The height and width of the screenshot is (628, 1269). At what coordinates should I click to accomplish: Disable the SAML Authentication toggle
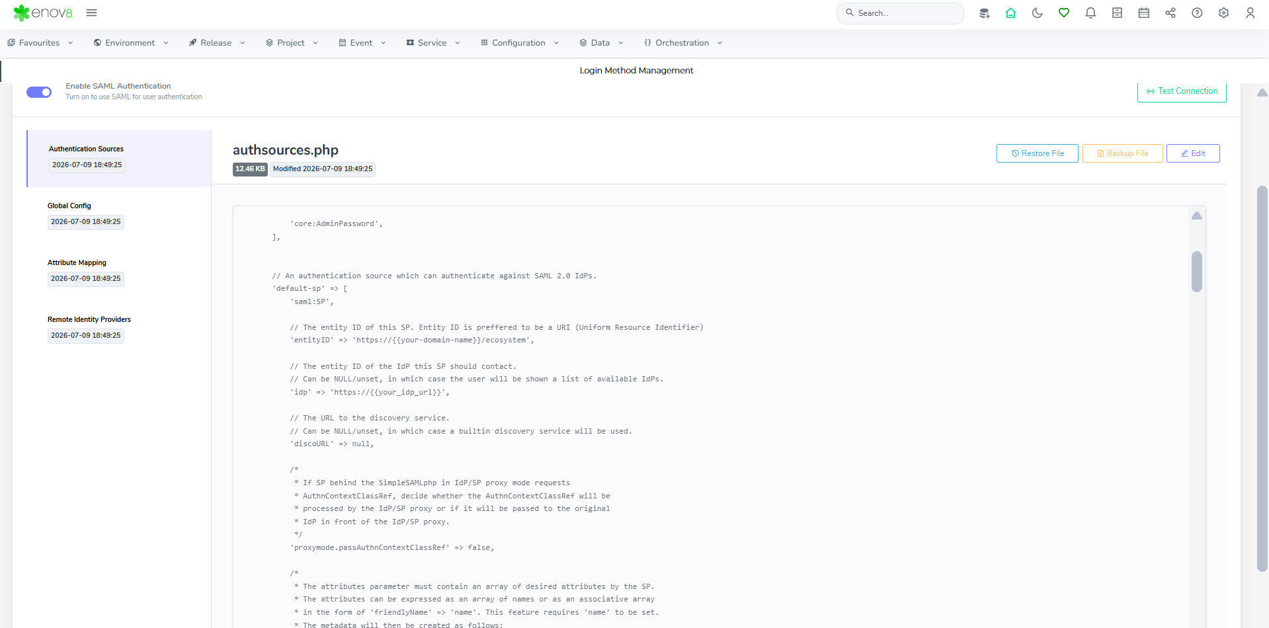39,92
